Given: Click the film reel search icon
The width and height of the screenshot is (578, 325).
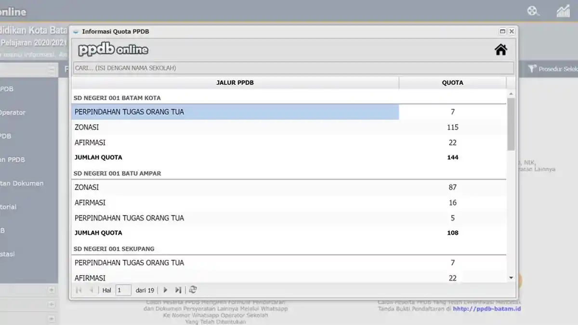Looking at the screenshot, I should (533, 11).
